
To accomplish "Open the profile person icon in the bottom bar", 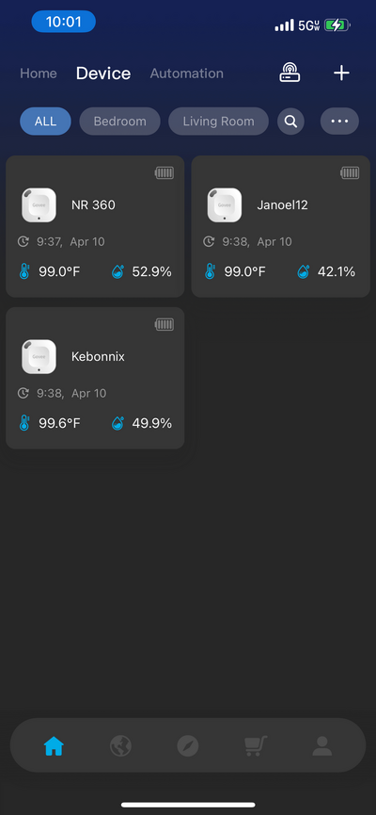I will (322, 746).
